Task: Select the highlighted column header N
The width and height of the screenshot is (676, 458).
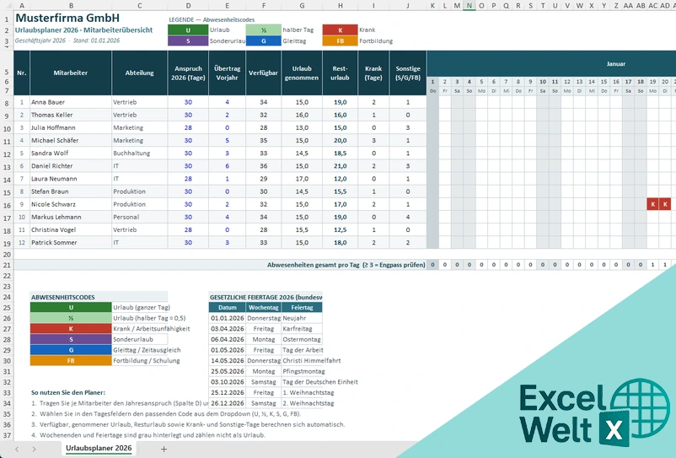Action: pyautogui.click(x=469, y=6)
